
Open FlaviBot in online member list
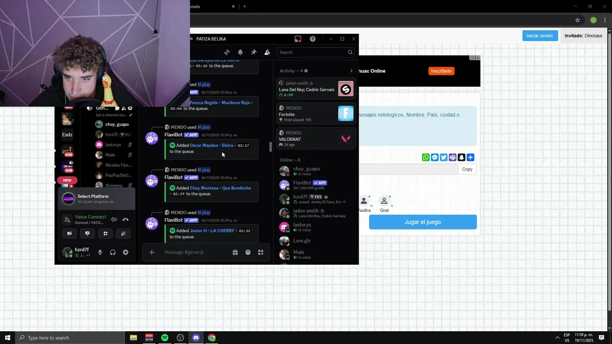tap(316, 185)
